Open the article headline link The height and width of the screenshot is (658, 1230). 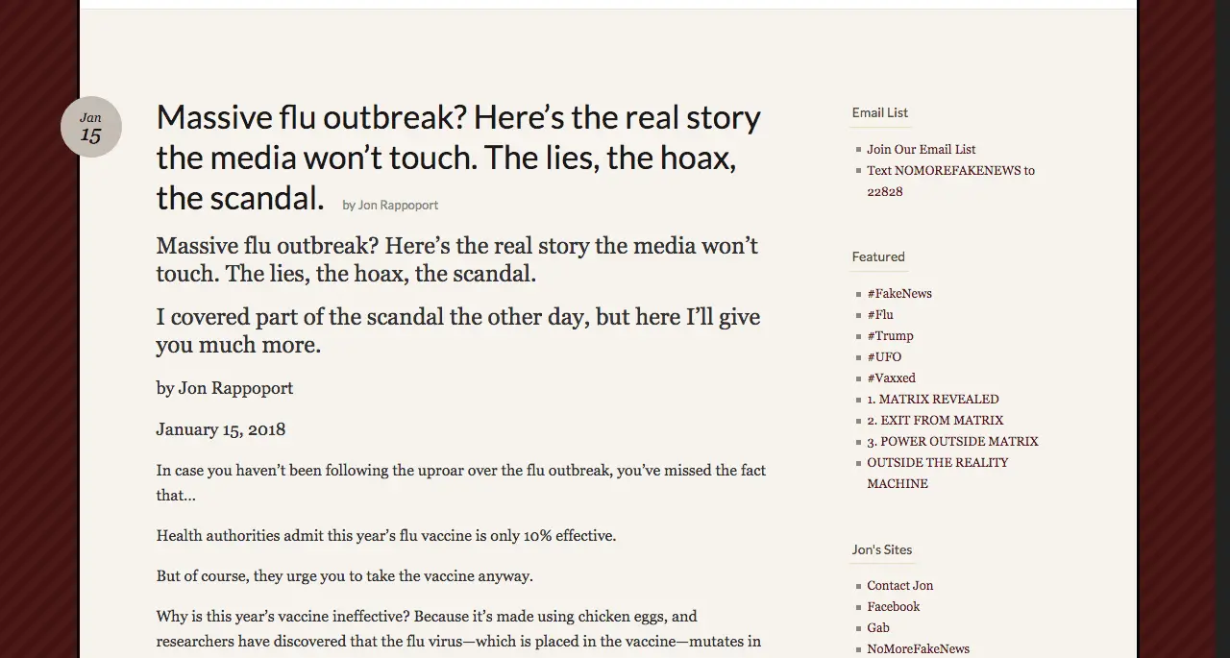(x=457, y=158)
